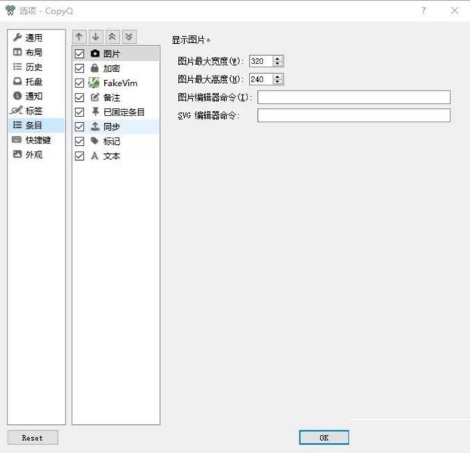470x453 pixels.
Task: Click the SVG 编辑器命令 text field
Action: [x=354, y=116]
